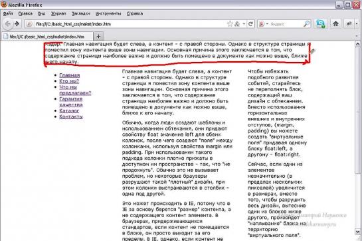Click the Forward navigation arrow
Screen dimensions: 362x241
click(17, 24)
